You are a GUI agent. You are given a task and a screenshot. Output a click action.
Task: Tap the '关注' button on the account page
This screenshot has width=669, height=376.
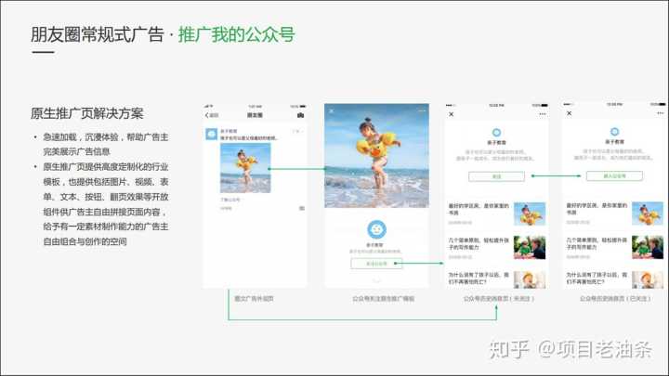tap(496, 176)
